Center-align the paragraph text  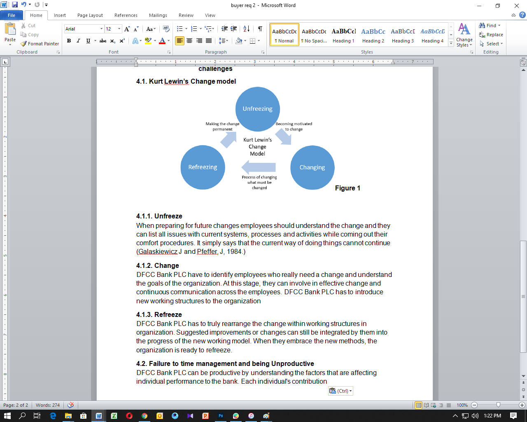click(x=189, y=41)
